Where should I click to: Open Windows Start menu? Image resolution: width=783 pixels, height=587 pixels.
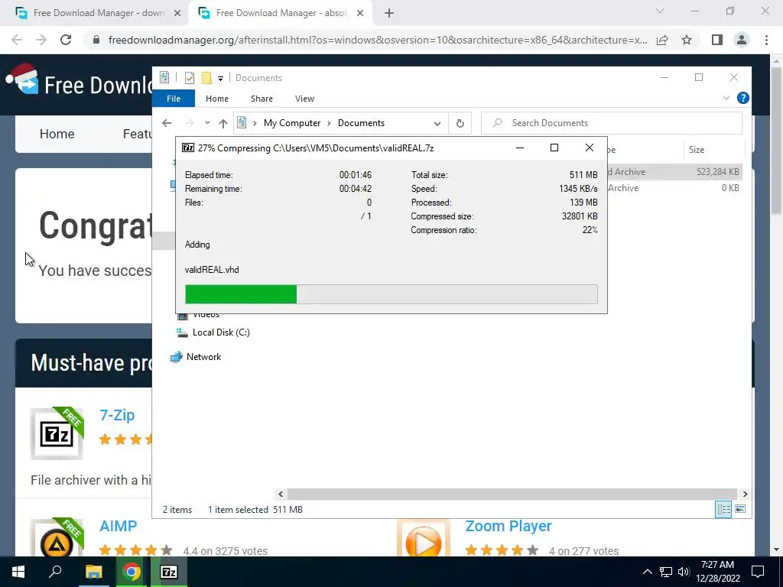click(18, 572)
